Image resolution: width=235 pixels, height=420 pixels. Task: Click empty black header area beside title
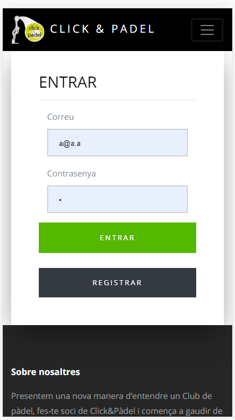point(172,30)
